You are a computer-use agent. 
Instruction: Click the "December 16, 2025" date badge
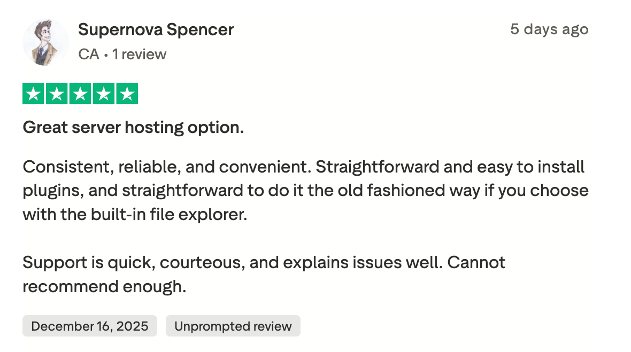click(x=90, y=326)
